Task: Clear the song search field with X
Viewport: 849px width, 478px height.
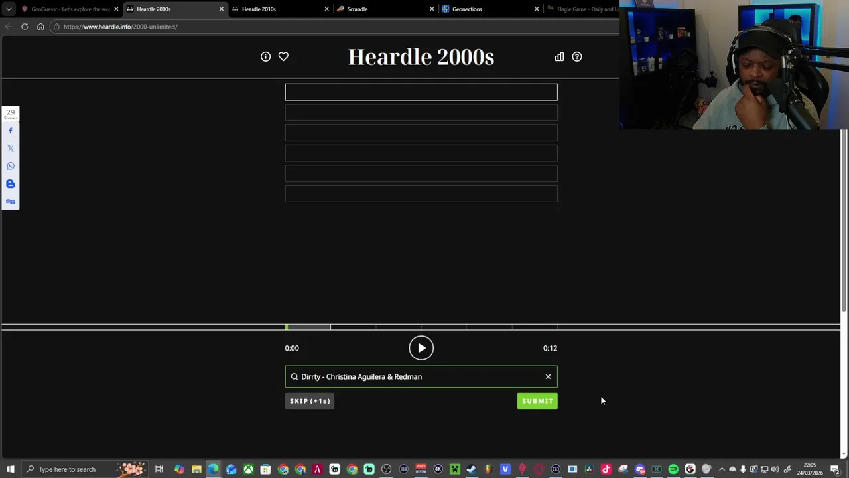Action: coord(548,376)
